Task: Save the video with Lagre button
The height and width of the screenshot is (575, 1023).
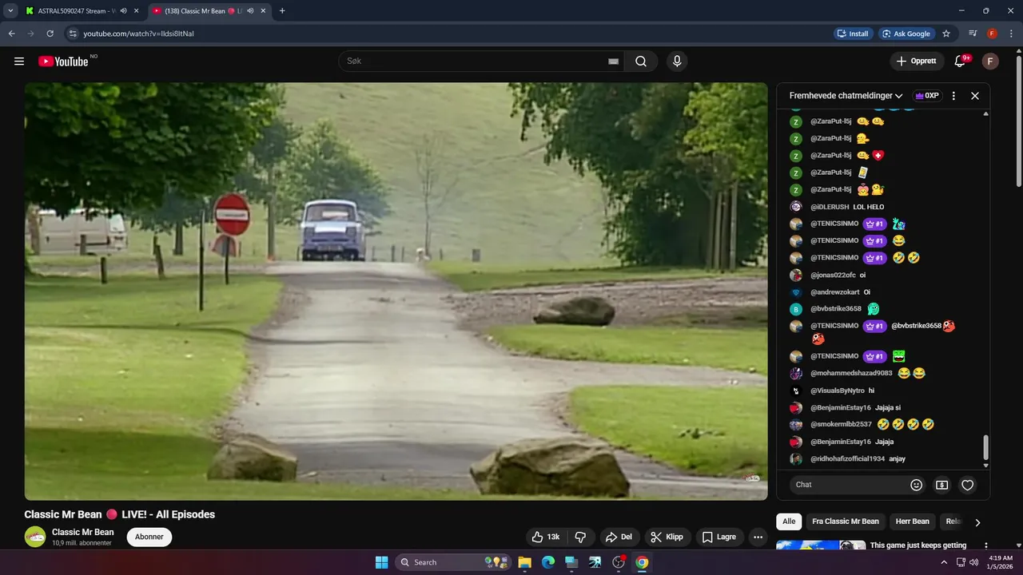Action: 719,537
